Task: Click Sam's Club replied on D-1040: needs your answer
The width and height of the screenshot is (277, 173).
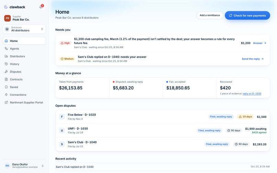Action: [112, 57]
